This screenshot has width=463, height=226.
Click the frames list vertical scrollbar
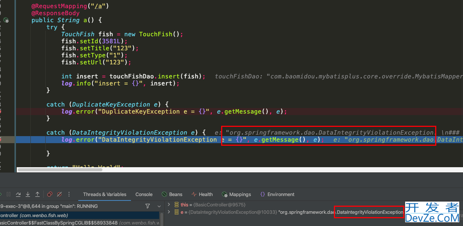[161, 219]
